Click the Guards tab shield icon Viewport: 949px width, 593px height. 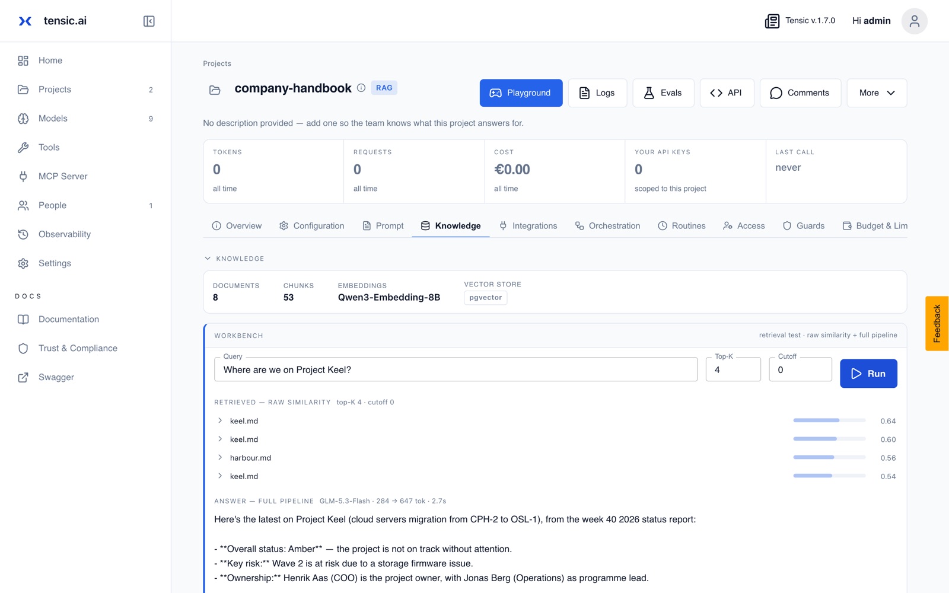[x=787, y=226]
